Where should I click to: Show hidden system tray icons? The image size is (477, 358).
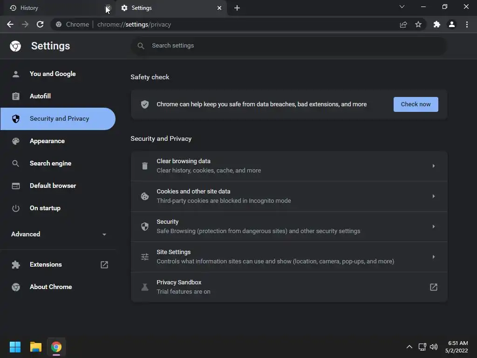pos(409,347)
